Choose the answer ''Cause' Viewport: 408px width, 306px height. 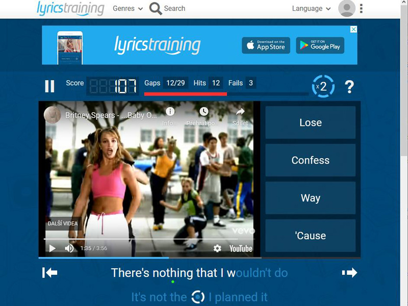(311, 236)
